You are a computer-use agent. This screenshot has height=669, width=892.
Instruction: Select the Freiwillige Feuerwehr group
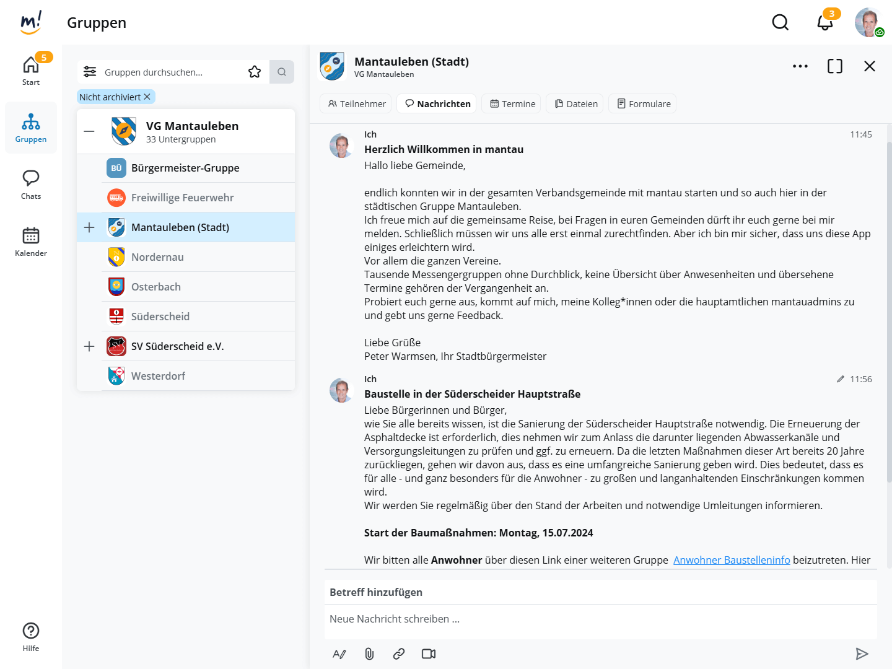pyautogui.click(x=182, y=198)
